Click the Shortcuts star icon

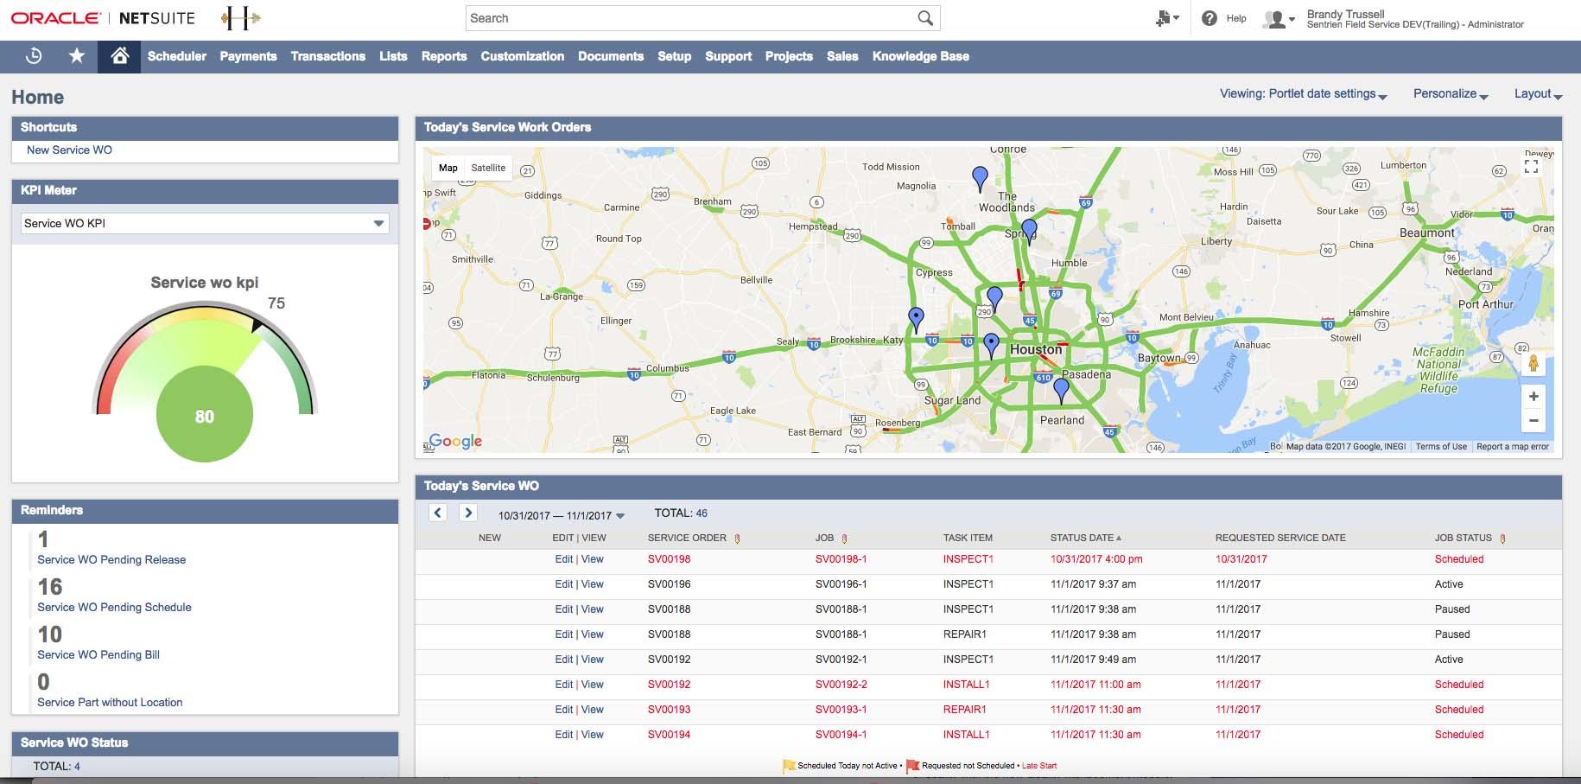(x=77, y=56)
